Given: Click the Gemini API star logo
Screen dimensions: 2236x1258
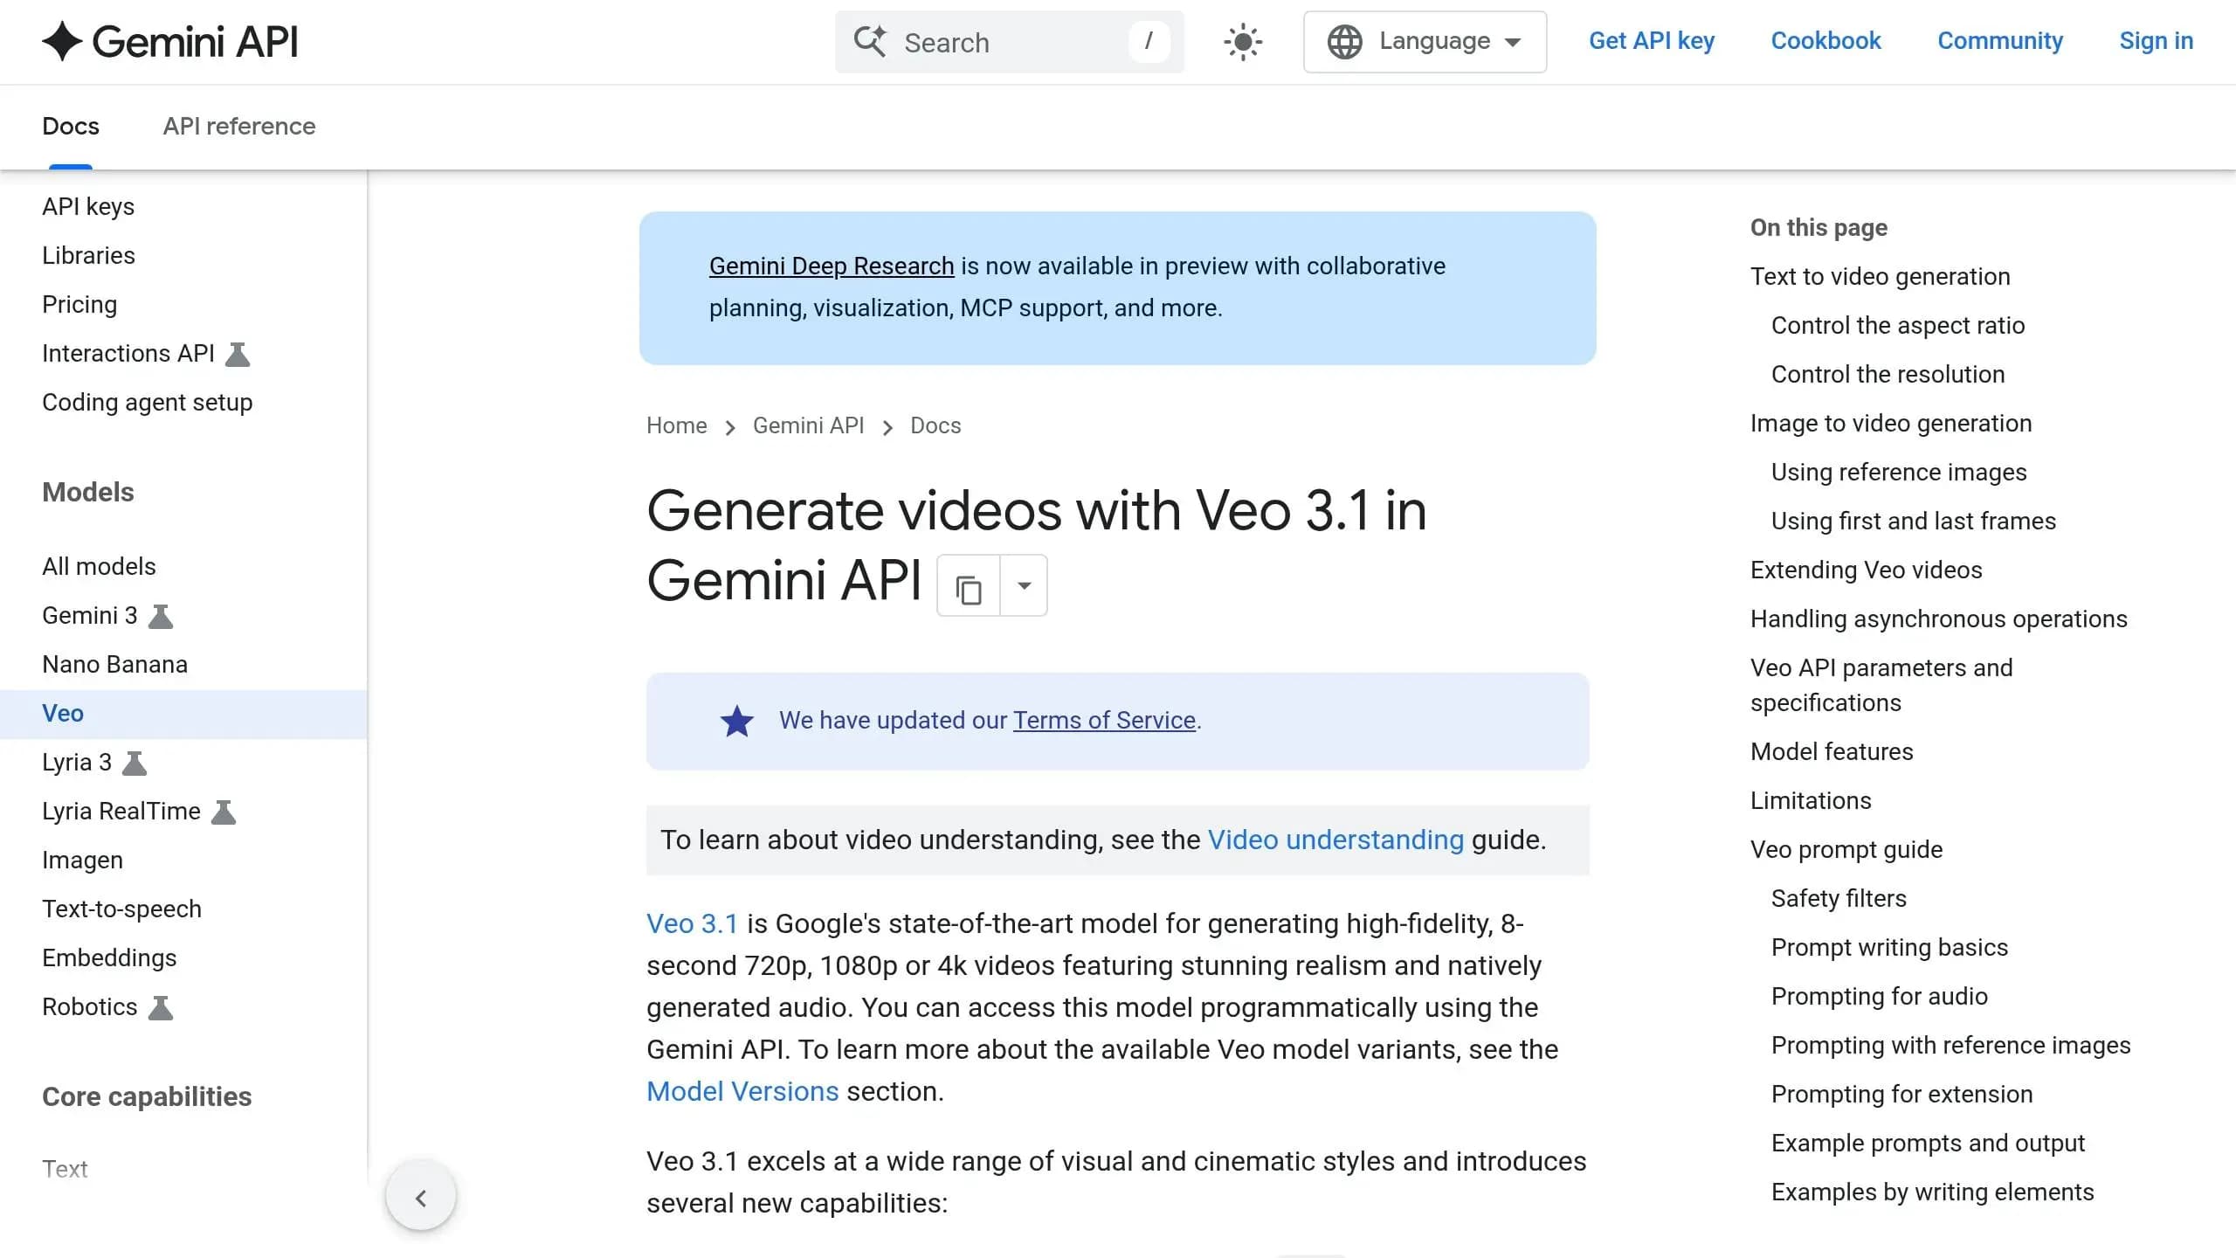Looking at the screenshot, I should click(62, 41).
